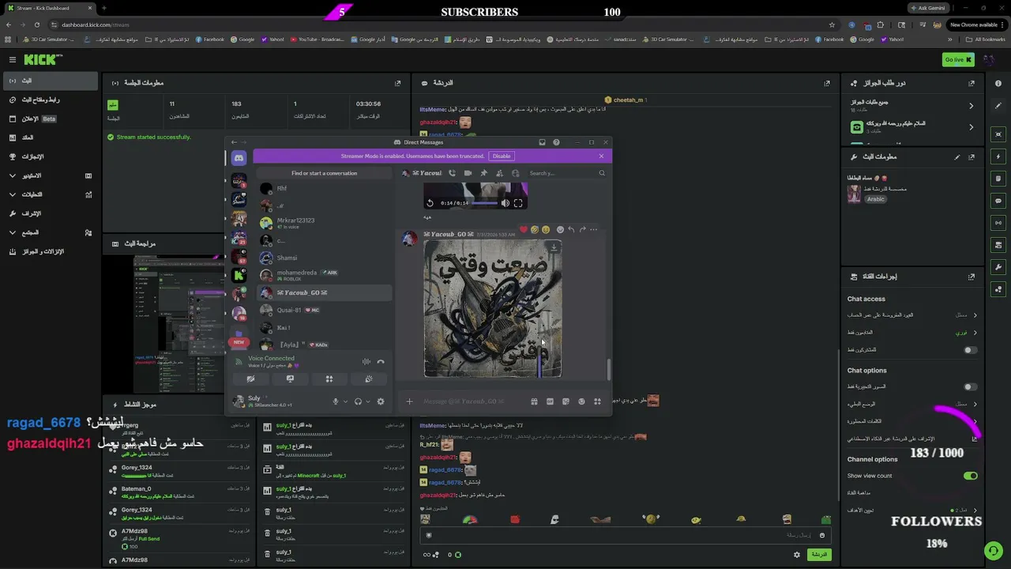Viewport: 1011px width, 569px height.
Task: Open Discord help icon in title bar
Action: pyautogui.click(x=556, y=142)
